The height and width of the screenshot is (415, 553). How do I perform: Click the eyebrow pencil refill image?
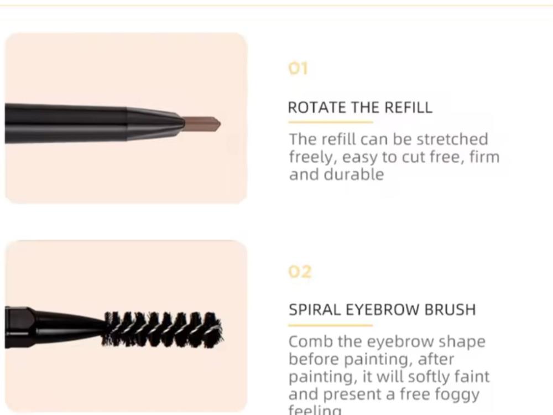(x=126, y=118)
